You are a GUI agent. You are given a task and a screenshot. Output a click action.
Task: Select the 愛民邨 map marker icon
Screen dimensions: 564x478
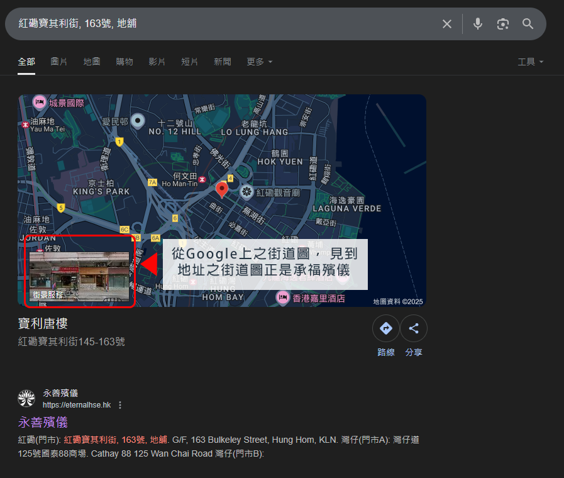tap(138, 121)
